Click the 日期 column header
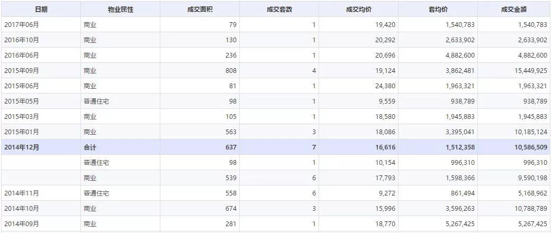The width and height of the screenshot is (552, 233). pos(41,10)
